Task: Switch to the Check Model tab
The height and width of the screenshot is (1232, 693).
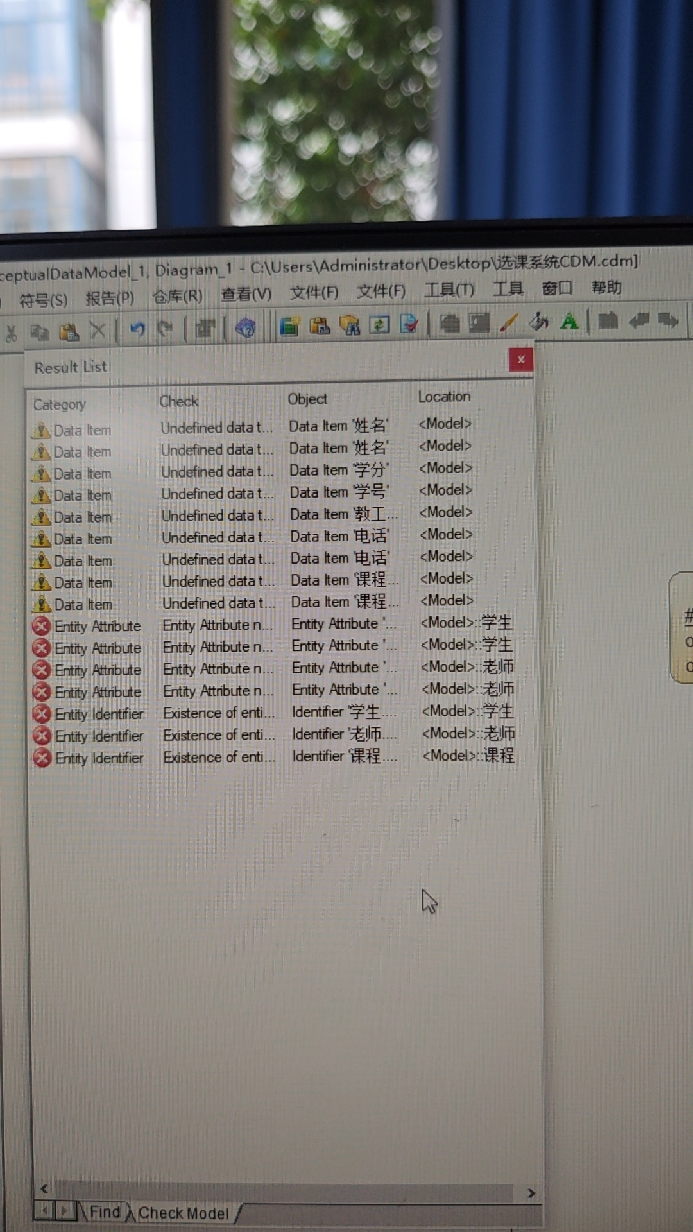Action: pyautogui.click(x=183, y=1213)
